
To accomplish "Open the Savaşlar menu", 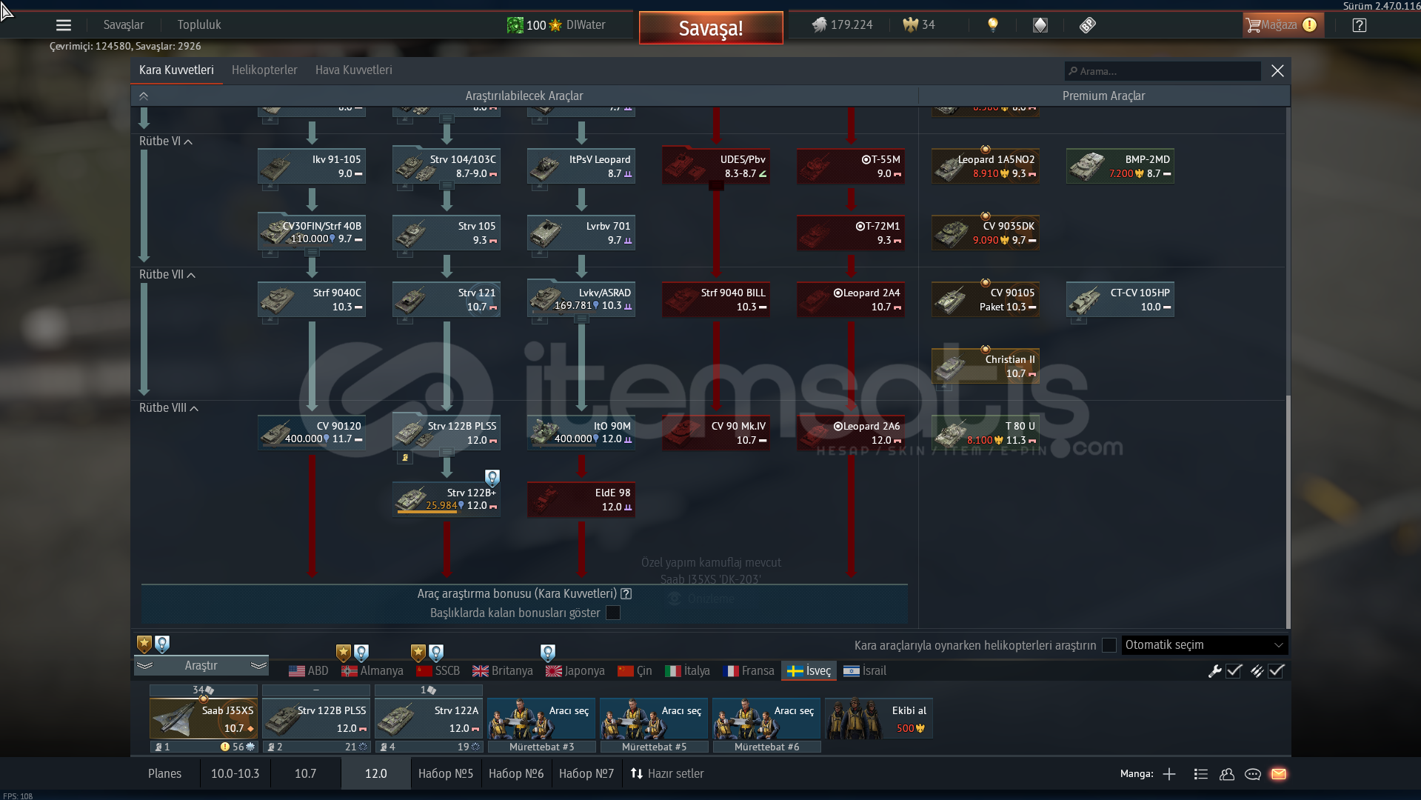I will 124,24.
